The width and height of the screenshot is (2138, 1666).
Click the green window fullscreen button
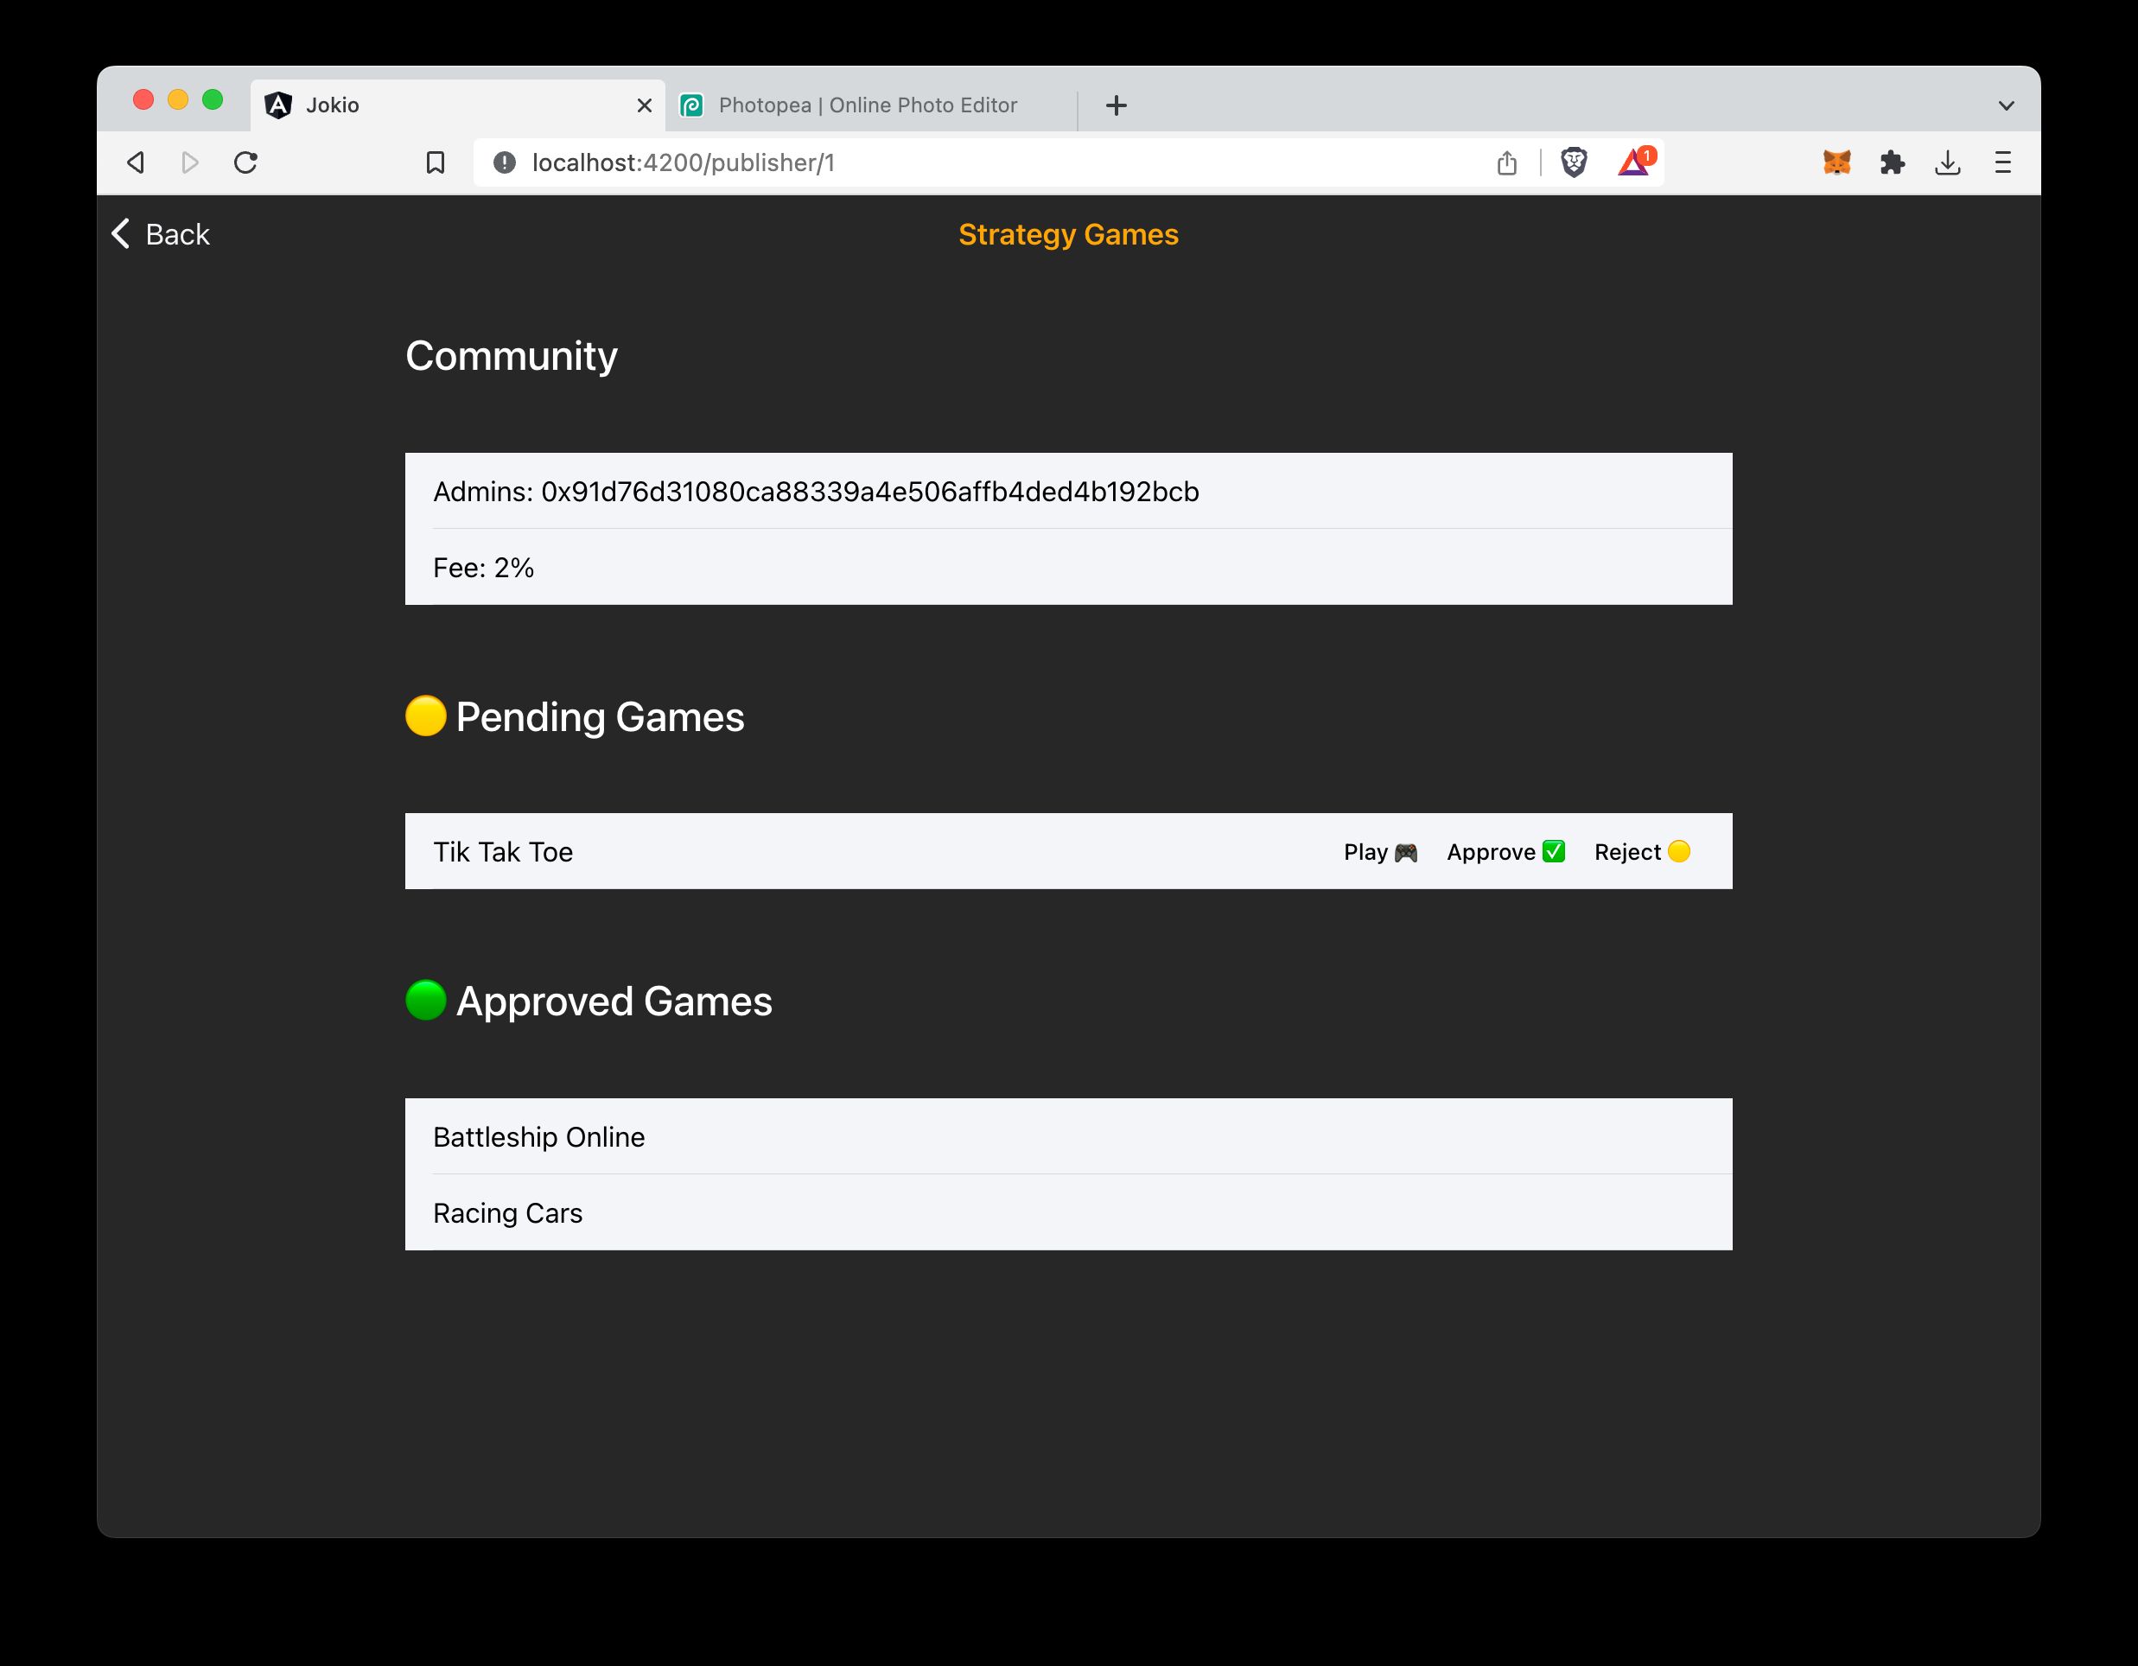coord(213,100)
